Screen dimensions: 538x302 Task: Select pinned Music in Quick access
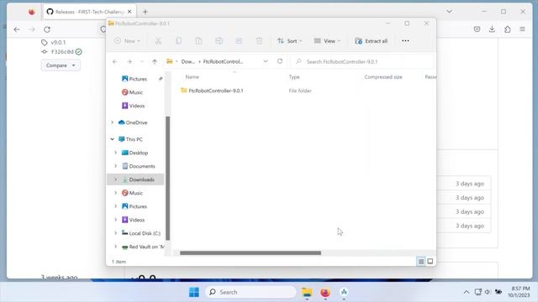point(133,92)
